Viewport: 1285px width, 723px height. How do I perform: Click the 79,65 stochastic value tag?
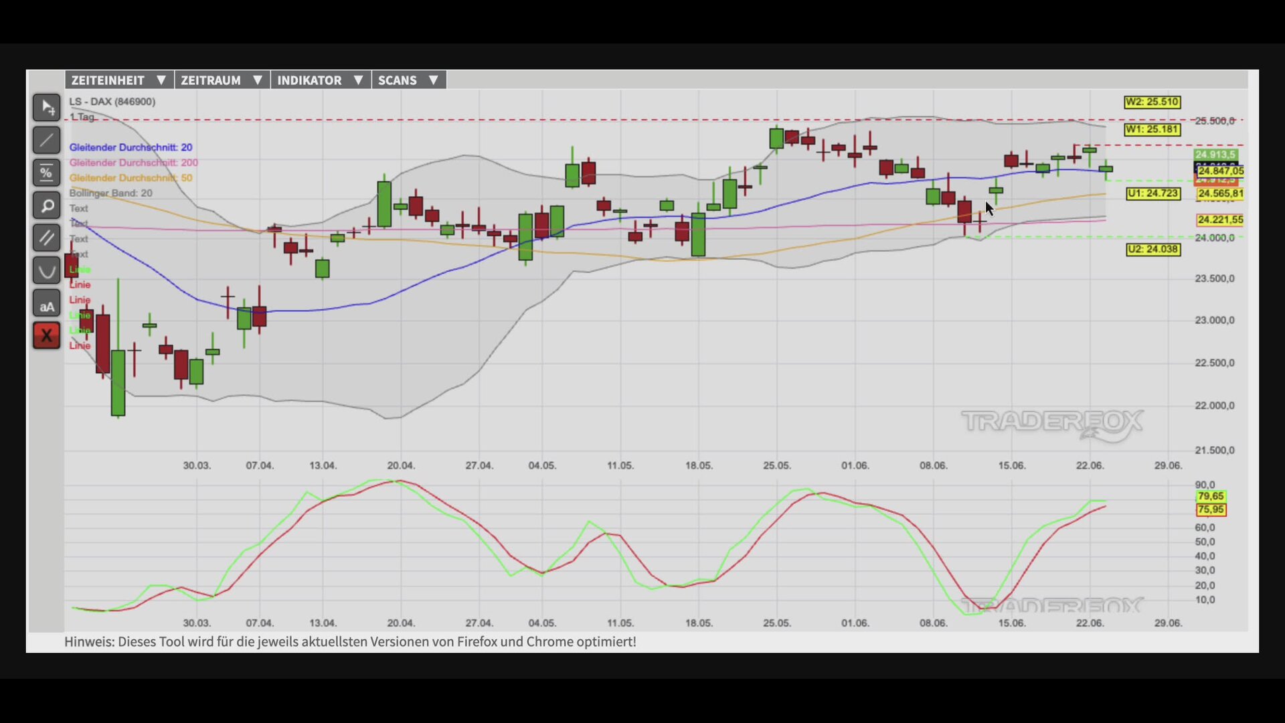tap(1211, 497)
